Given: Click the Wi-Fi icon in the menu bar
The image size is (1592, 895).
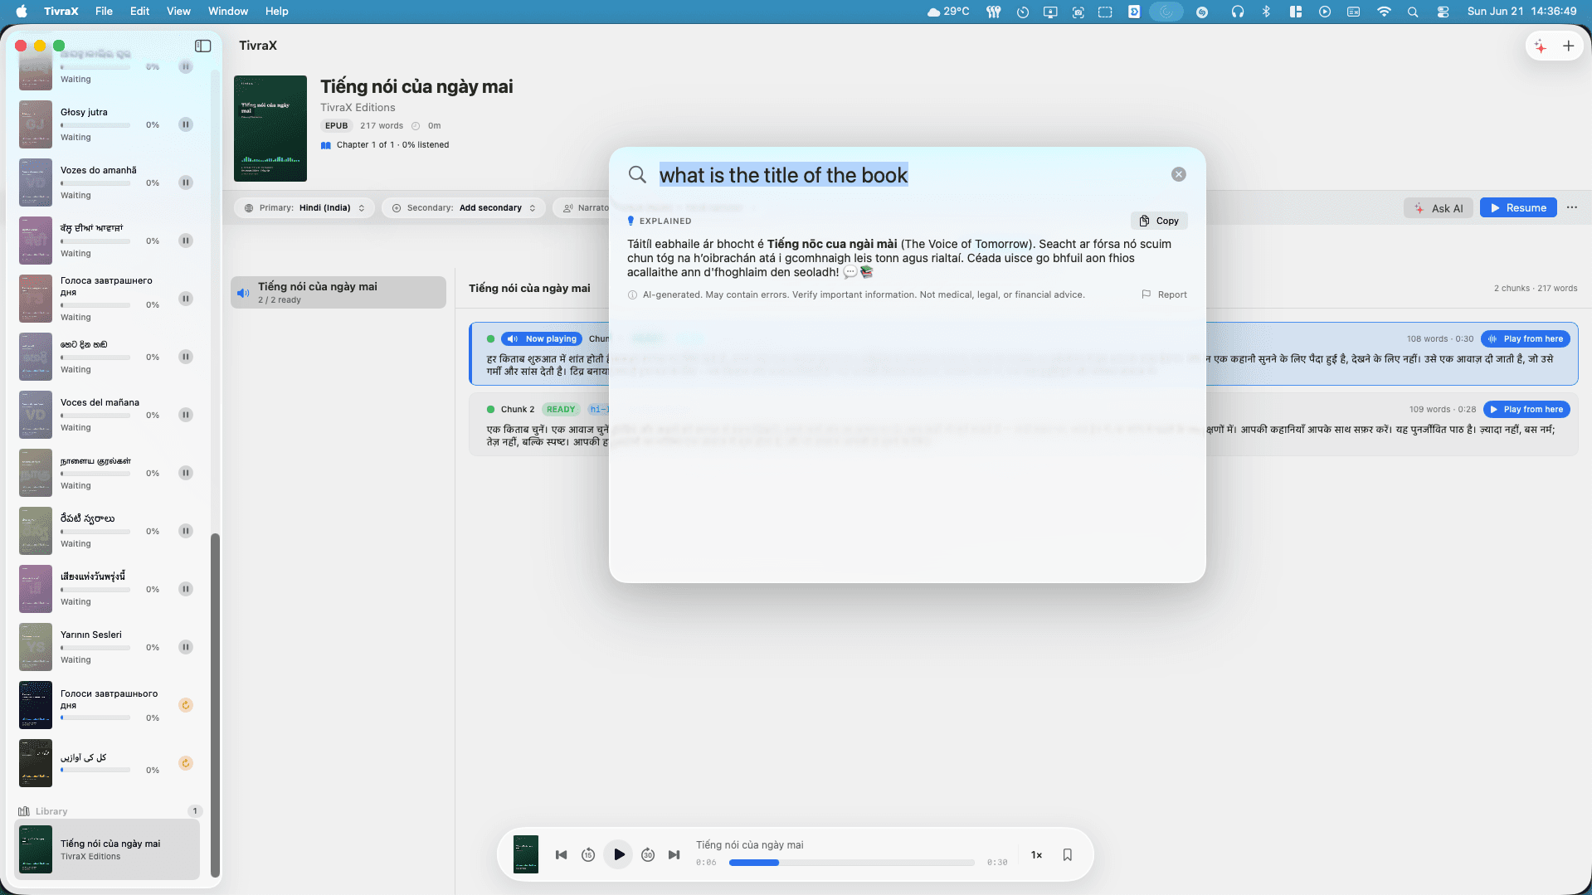Looking at the screenshot, I should click(x=1384, y=12).
